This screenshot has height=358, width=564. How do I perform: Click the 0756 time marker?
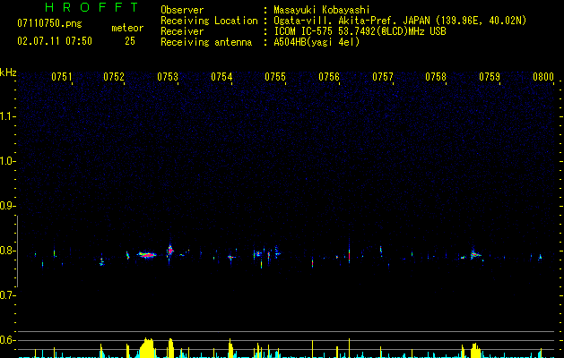[329, 77]
